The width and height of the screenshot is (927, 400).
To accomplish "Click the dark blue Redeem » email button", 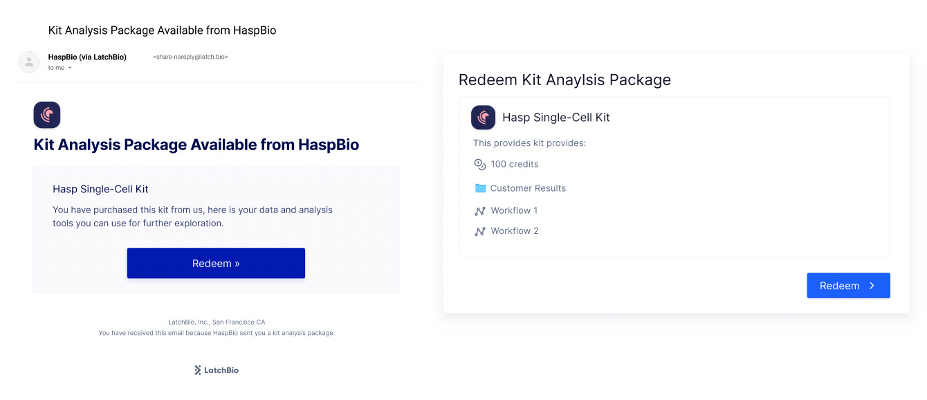I will point(216,263).
